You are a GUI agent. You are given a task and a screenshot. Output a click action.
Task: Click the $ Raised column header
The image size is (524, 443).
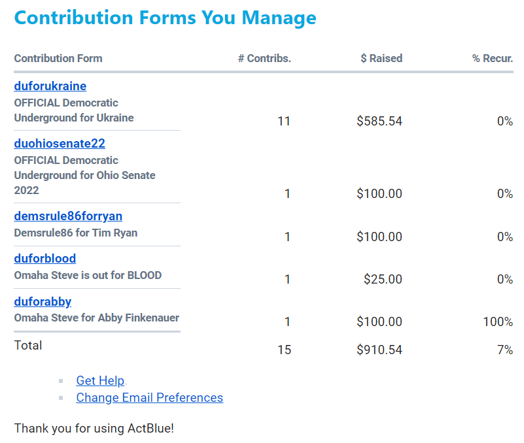(x=381, y=58)
